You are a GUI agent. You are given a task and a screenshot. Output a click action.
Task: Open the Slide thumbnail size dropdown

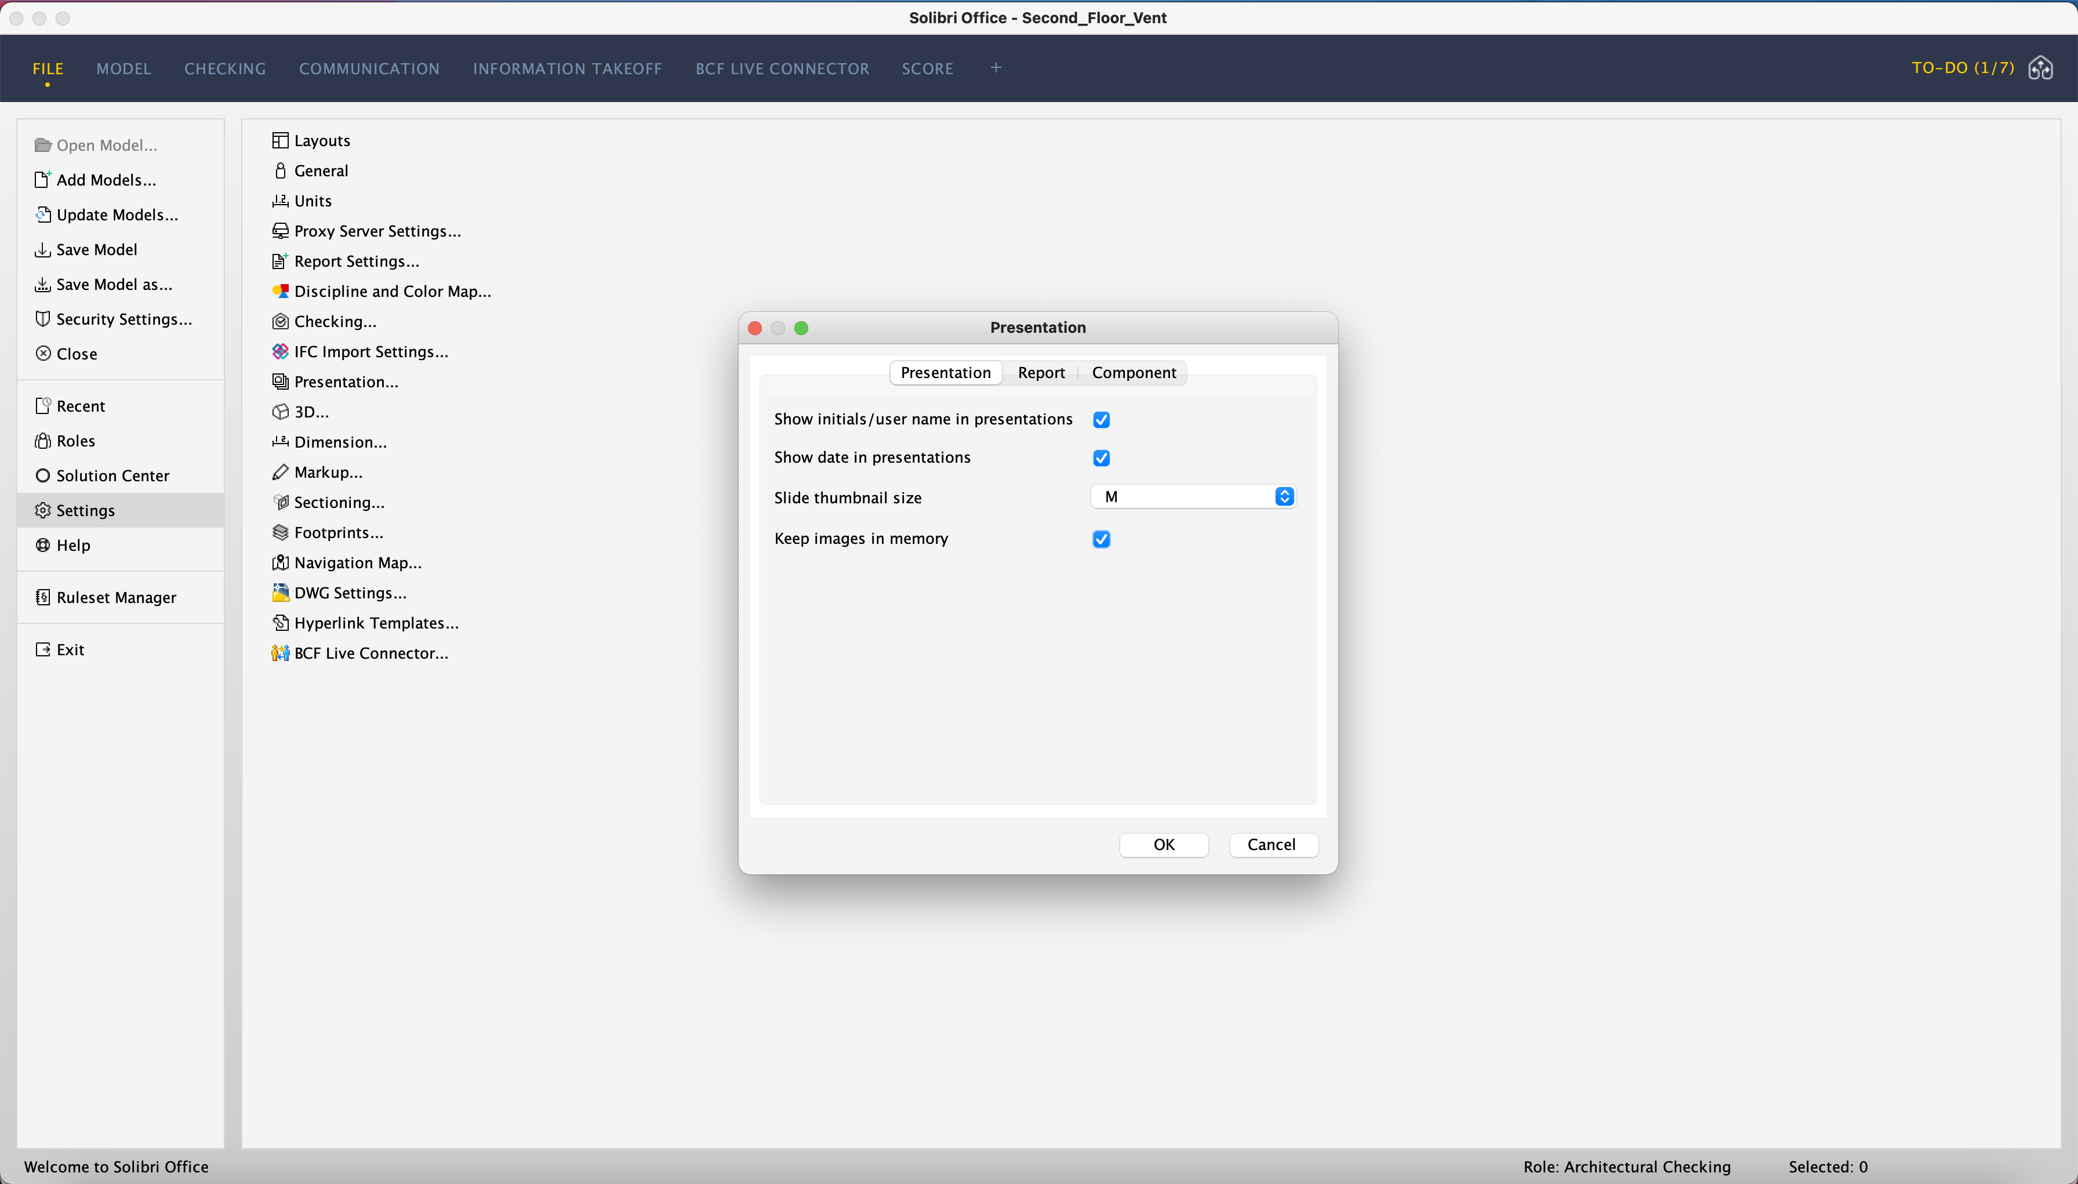[1193, 497]
